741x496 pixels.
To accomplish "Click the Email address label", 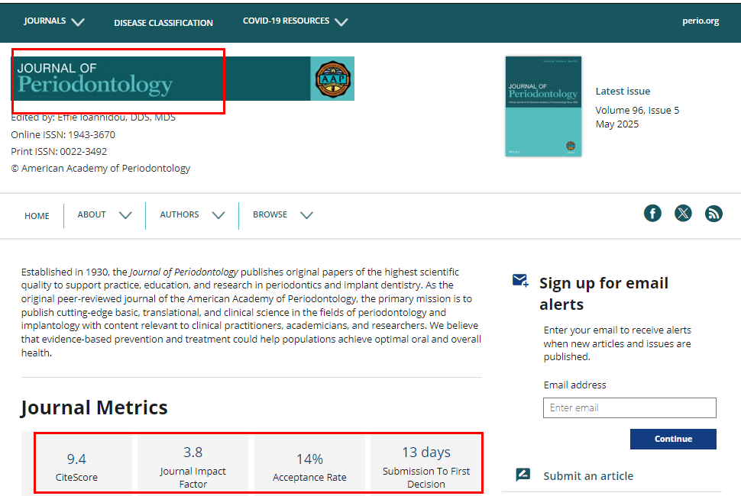I will click(574, 385).
